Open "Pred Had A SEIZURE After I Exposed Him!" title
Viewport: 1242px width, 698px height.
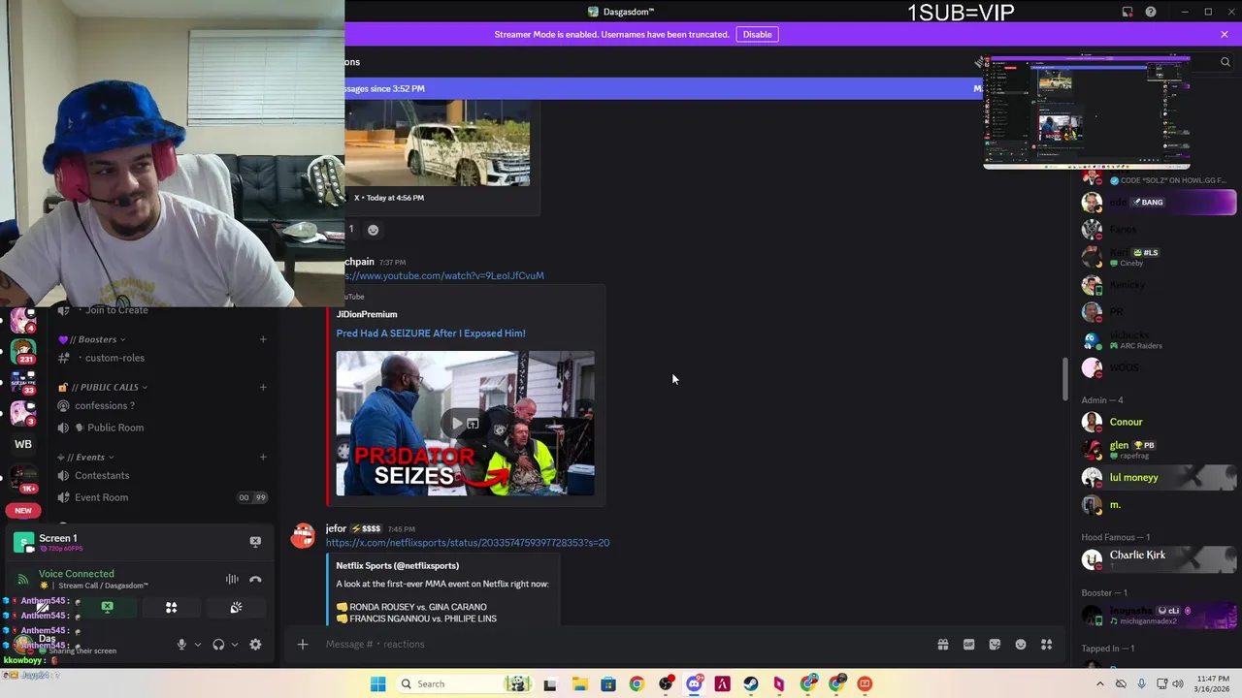pos(431,333)
